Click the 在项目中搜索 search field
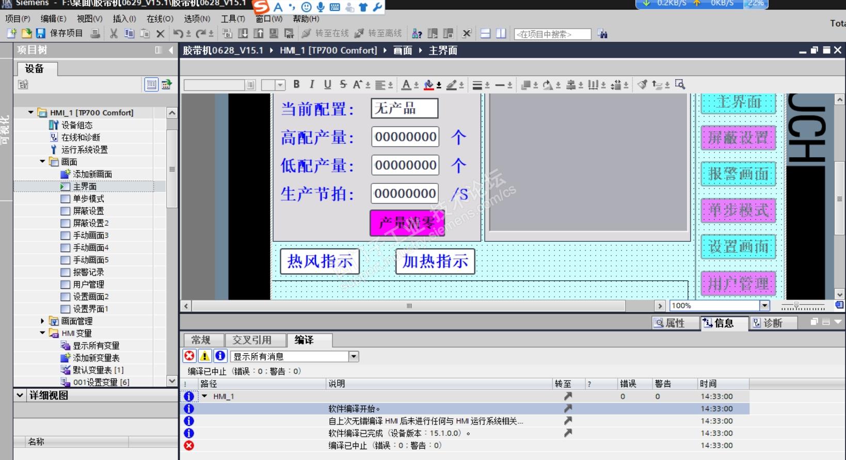 (x=552, y=34)
